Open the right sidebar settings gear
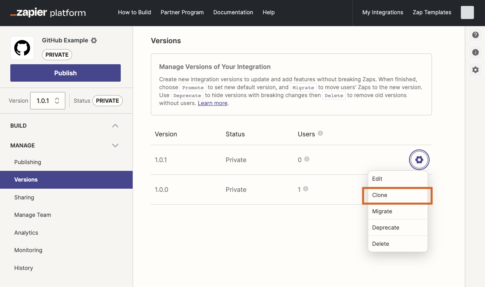This screenshot has height=287, width=485. click(475, 70)
